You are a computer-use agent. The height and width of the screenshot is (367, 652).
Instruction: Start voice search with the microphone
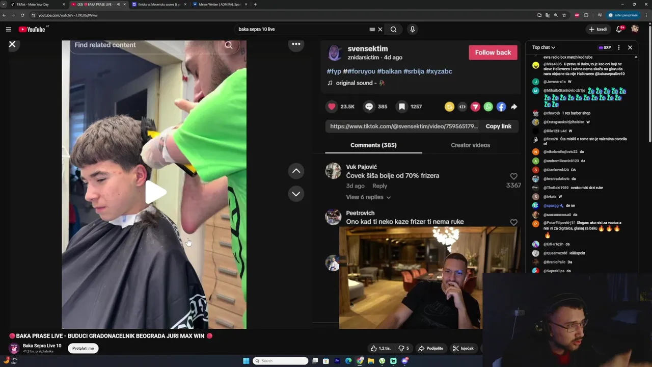(413, 30)
